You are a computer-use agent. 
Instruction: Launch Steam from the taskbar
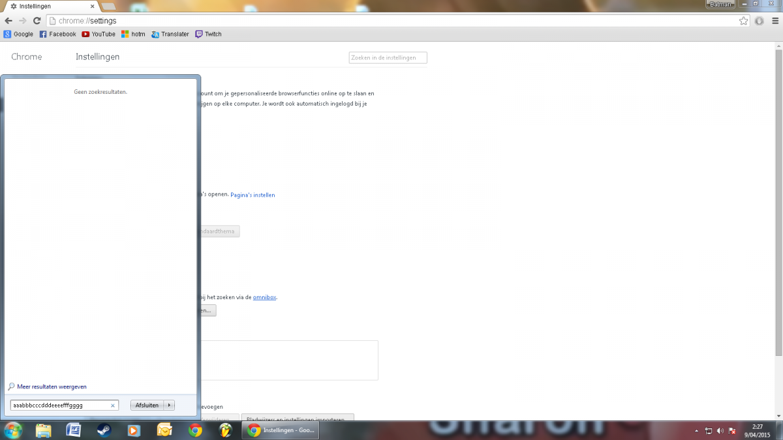[104, 430]
